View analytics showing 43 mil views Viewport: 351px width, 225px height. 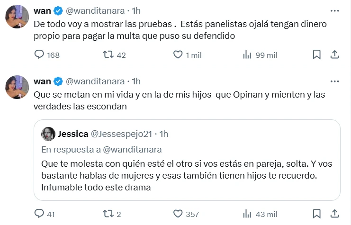point(247,214)
